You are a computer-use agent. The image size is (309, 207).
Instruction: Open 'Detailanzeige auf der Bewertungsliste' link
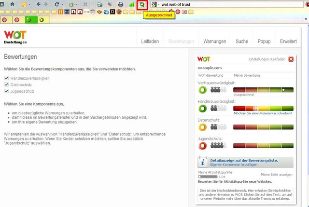[244, 160]
